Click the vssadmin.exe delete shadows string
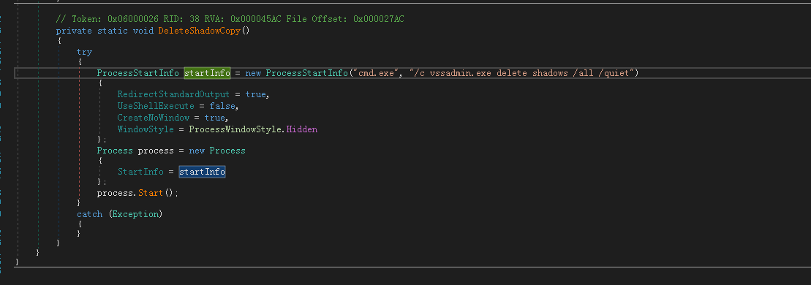This screenshot has height=285, width=811. coord(521,73)
